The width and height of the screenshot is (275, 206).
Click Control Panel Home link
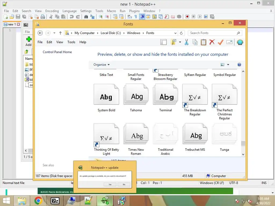[57, 52]
